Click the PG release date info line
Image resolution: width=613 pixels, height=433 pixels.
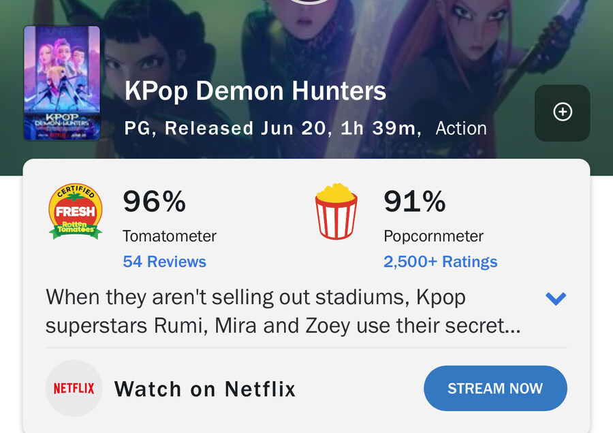point(273,128)
